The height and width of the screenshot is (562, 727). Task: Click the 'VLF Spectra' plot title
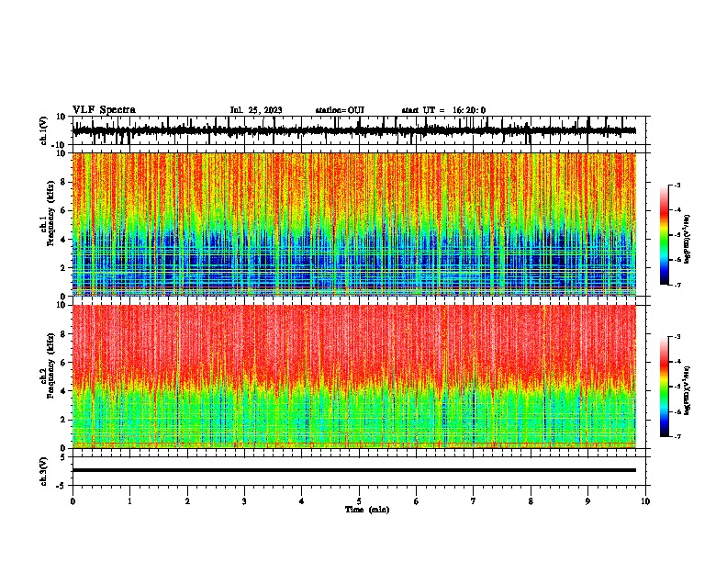pos(104,110)
